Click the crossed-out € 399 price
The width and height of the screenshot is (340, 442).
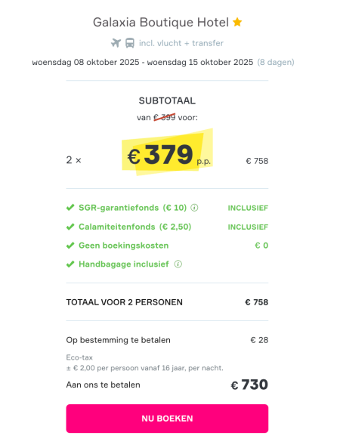(165, 117)
